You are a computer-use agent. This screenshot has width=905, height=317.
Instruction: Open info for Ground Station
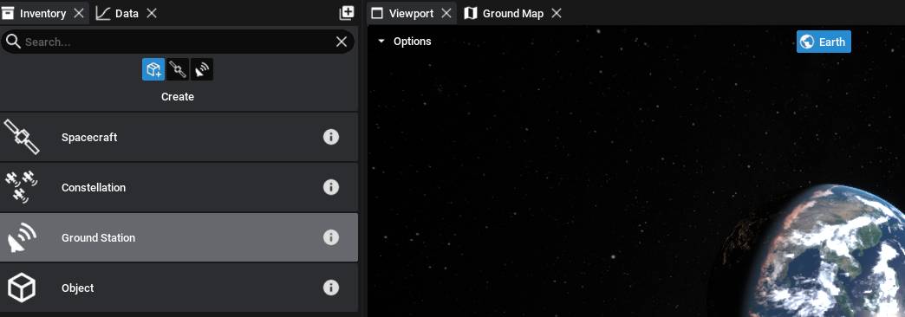[331, 237]
